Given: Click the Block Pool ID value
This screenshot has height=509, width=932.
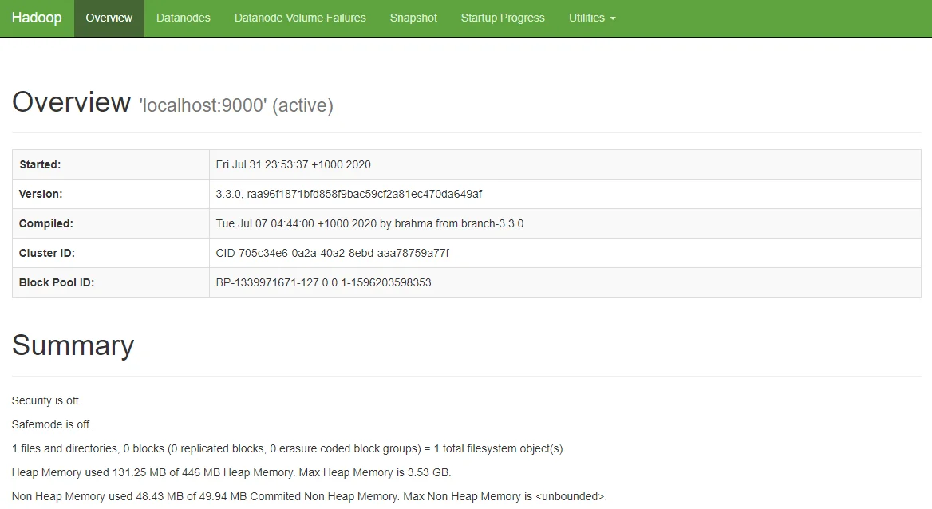Looking at the screenshot, I should coord(323,282).
